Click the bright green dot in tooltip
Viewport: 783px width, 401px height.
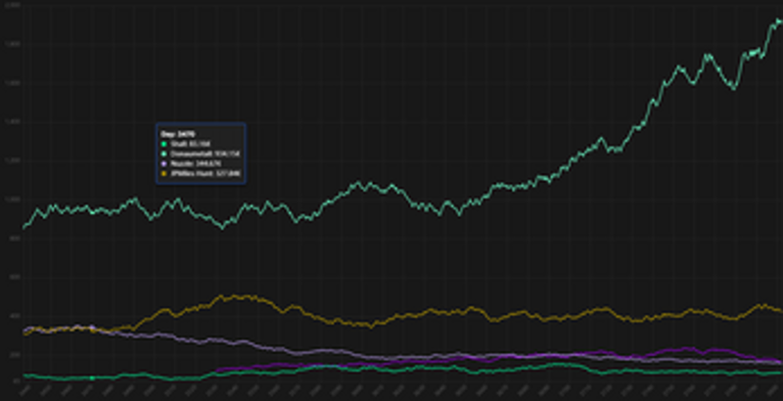tap(163, 144)
